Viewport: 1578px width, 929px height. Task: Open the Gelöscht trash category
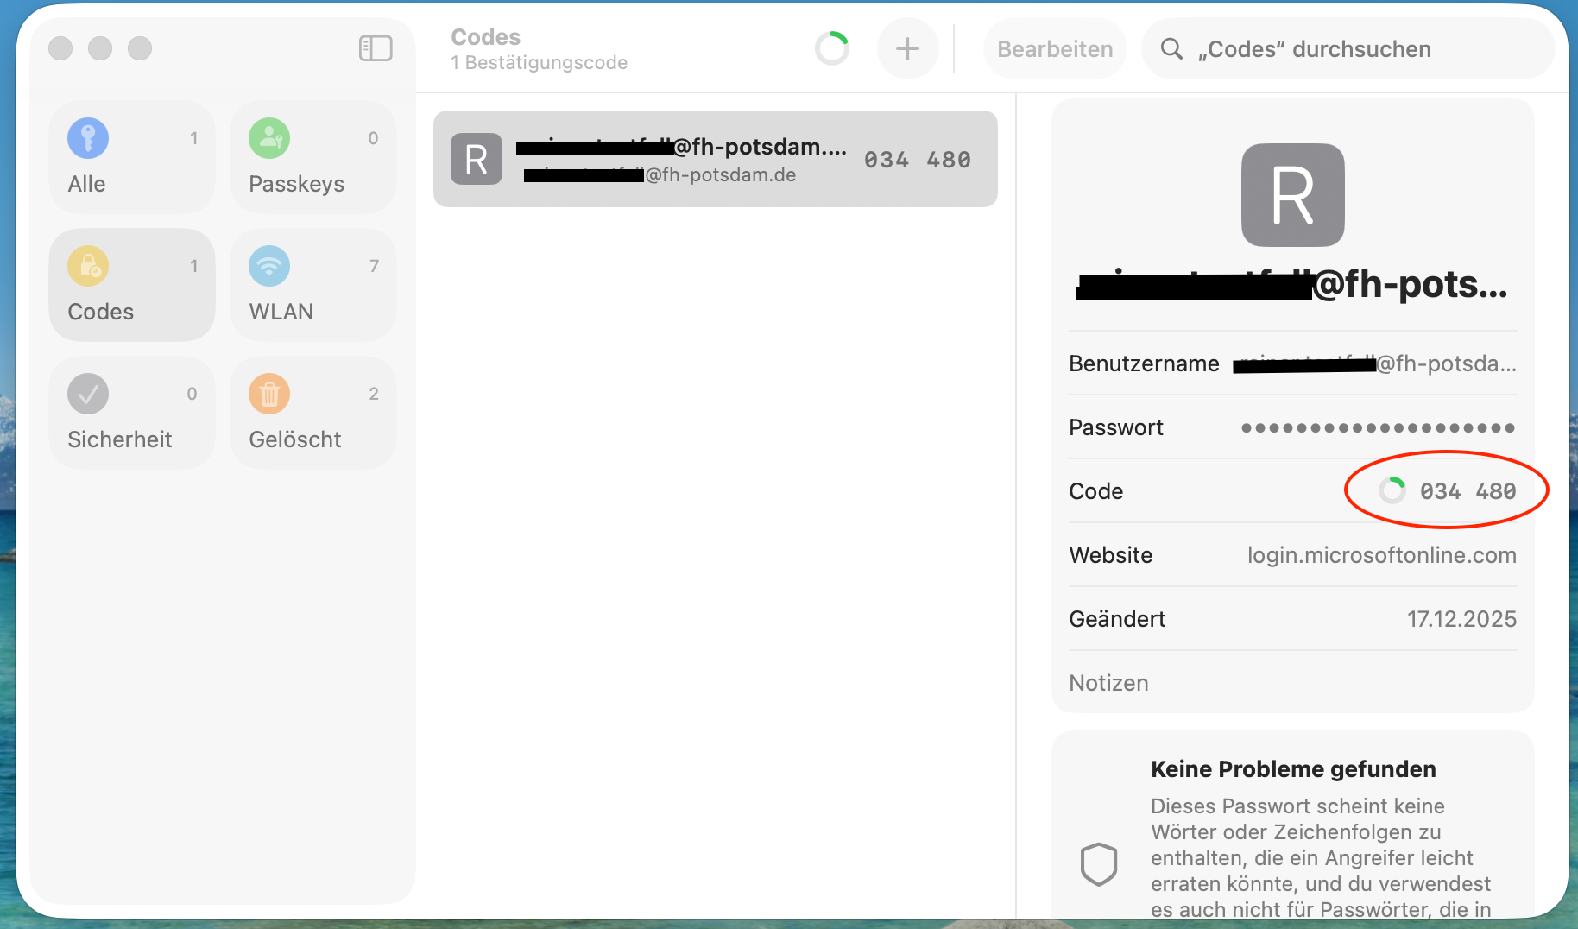pos(312,414)
